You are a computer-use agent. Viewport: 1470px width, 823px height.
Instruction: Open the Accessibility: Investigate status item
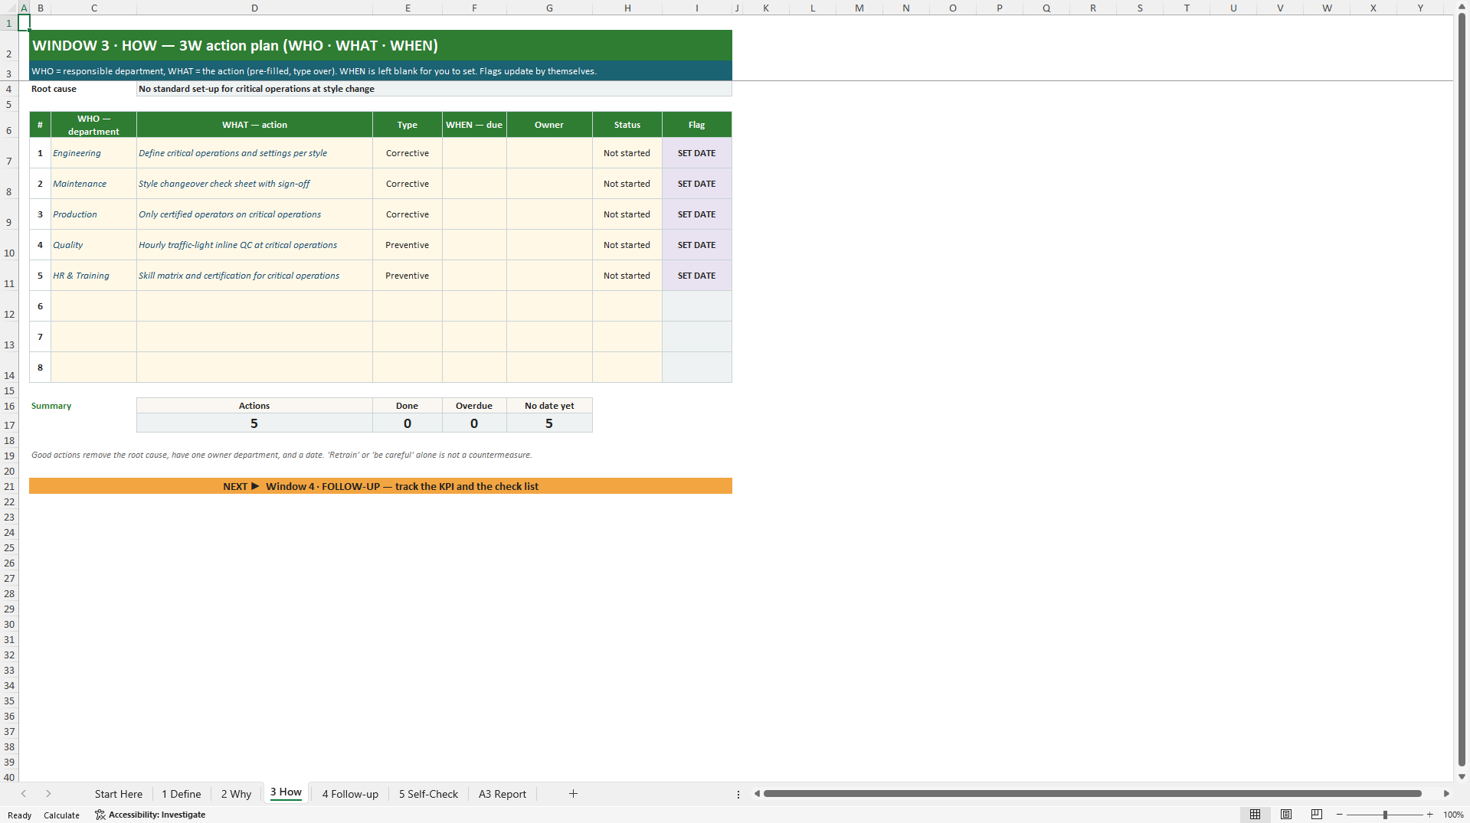[x=150, y=815]
